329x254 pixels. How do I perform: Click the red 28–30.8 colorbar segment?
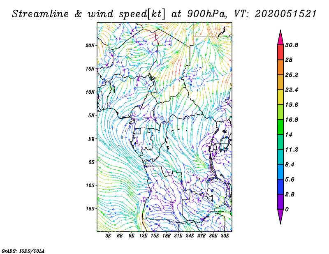tap(280, 53)
